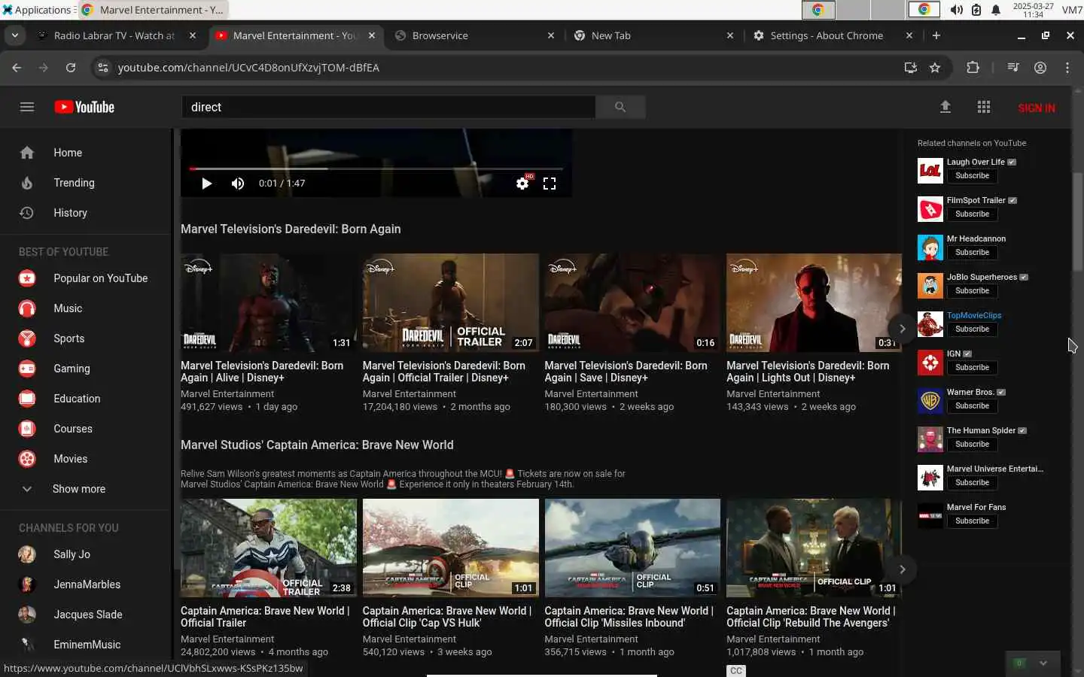The height and width of the screenshot is (677, 1084).
Task: Seek using the video progress bar
Action: coord(376,169)
